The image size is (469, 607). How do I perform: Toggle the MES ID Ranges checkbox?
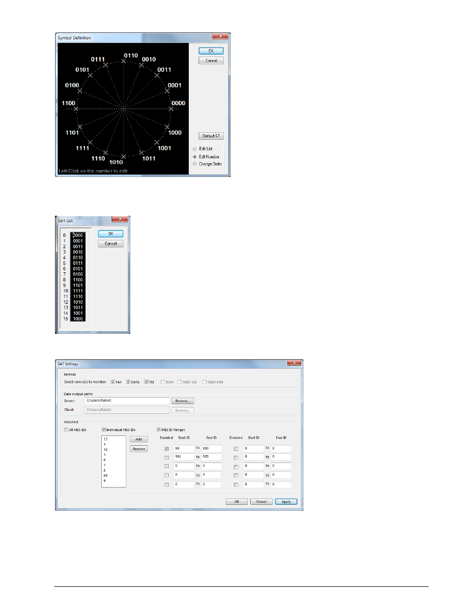(x=159, y=430)
